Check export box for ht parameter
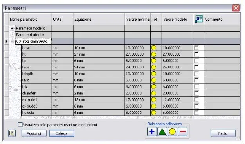The height and width of the screenshot is (144, 245). point(196,54)
